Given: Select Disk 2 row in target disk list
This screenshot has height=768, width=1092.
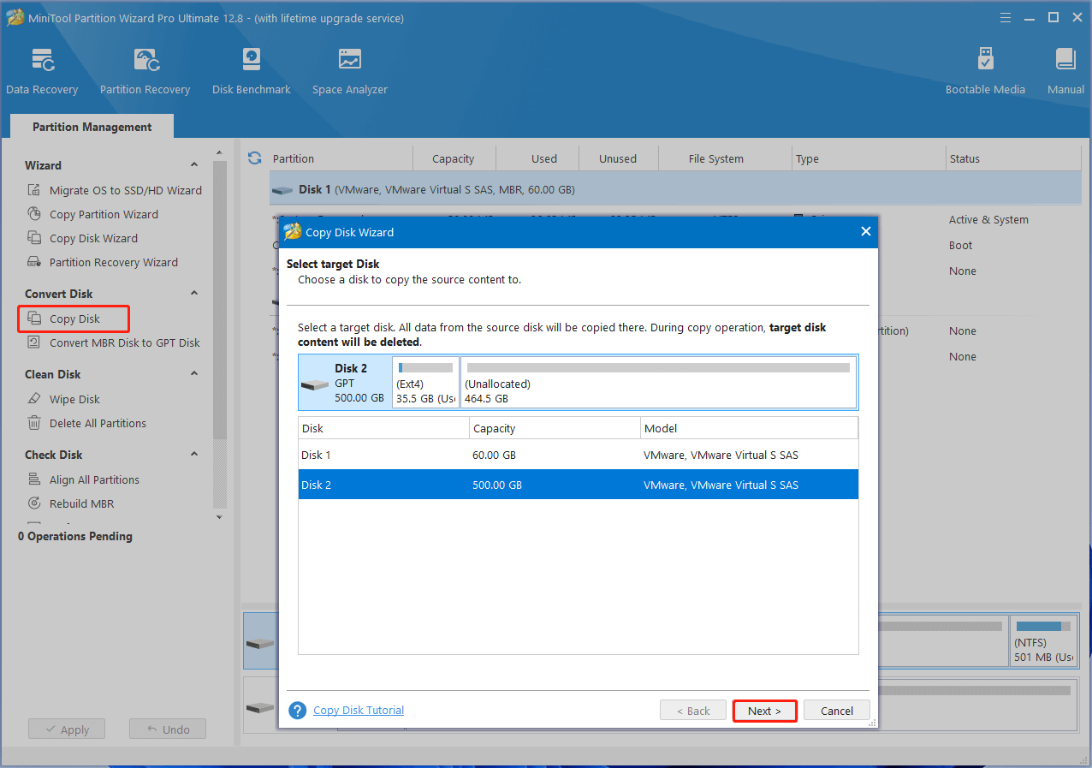Looking at the screenshot, I should (578, 485).
